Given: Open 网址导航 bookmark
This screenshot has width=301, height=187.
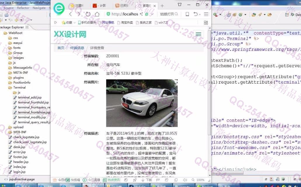Looking at the screenshot, I should pyautogui.click(x=106, y=23).
